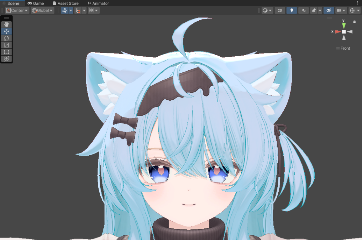Switch to the Animator tab

pos(98,3)
